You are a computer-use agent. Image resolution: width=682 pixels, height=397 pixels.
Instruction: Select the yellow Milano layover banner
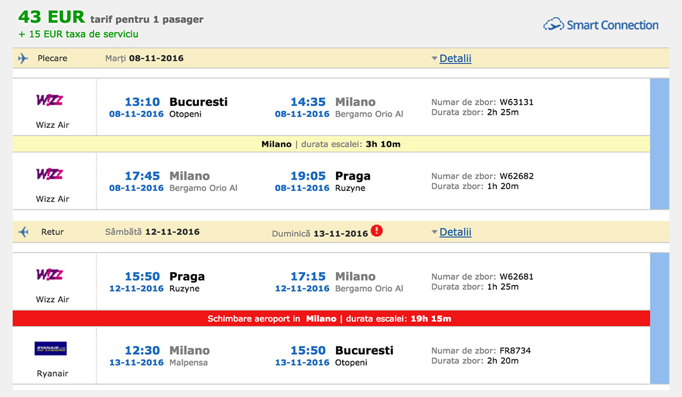click(328, 144)
